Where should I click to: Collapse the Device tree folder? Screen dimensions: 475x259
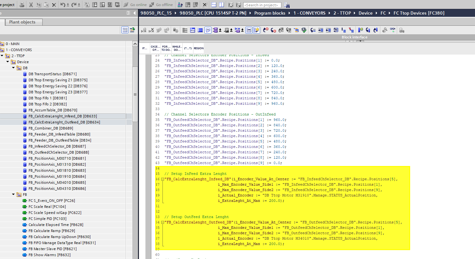(x=8, y=62)
